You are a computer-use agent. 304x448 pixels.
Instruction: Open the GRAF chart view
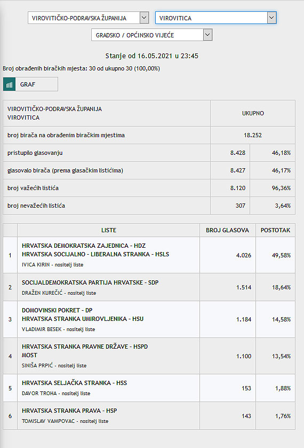point(30,84)
